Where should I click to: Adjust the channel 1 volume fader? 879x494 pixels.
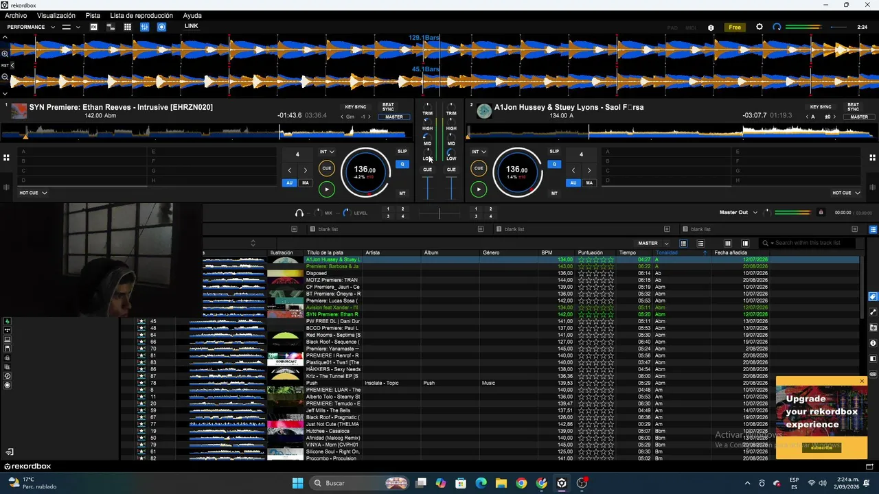pyautogui.click(x=428, y=188)
